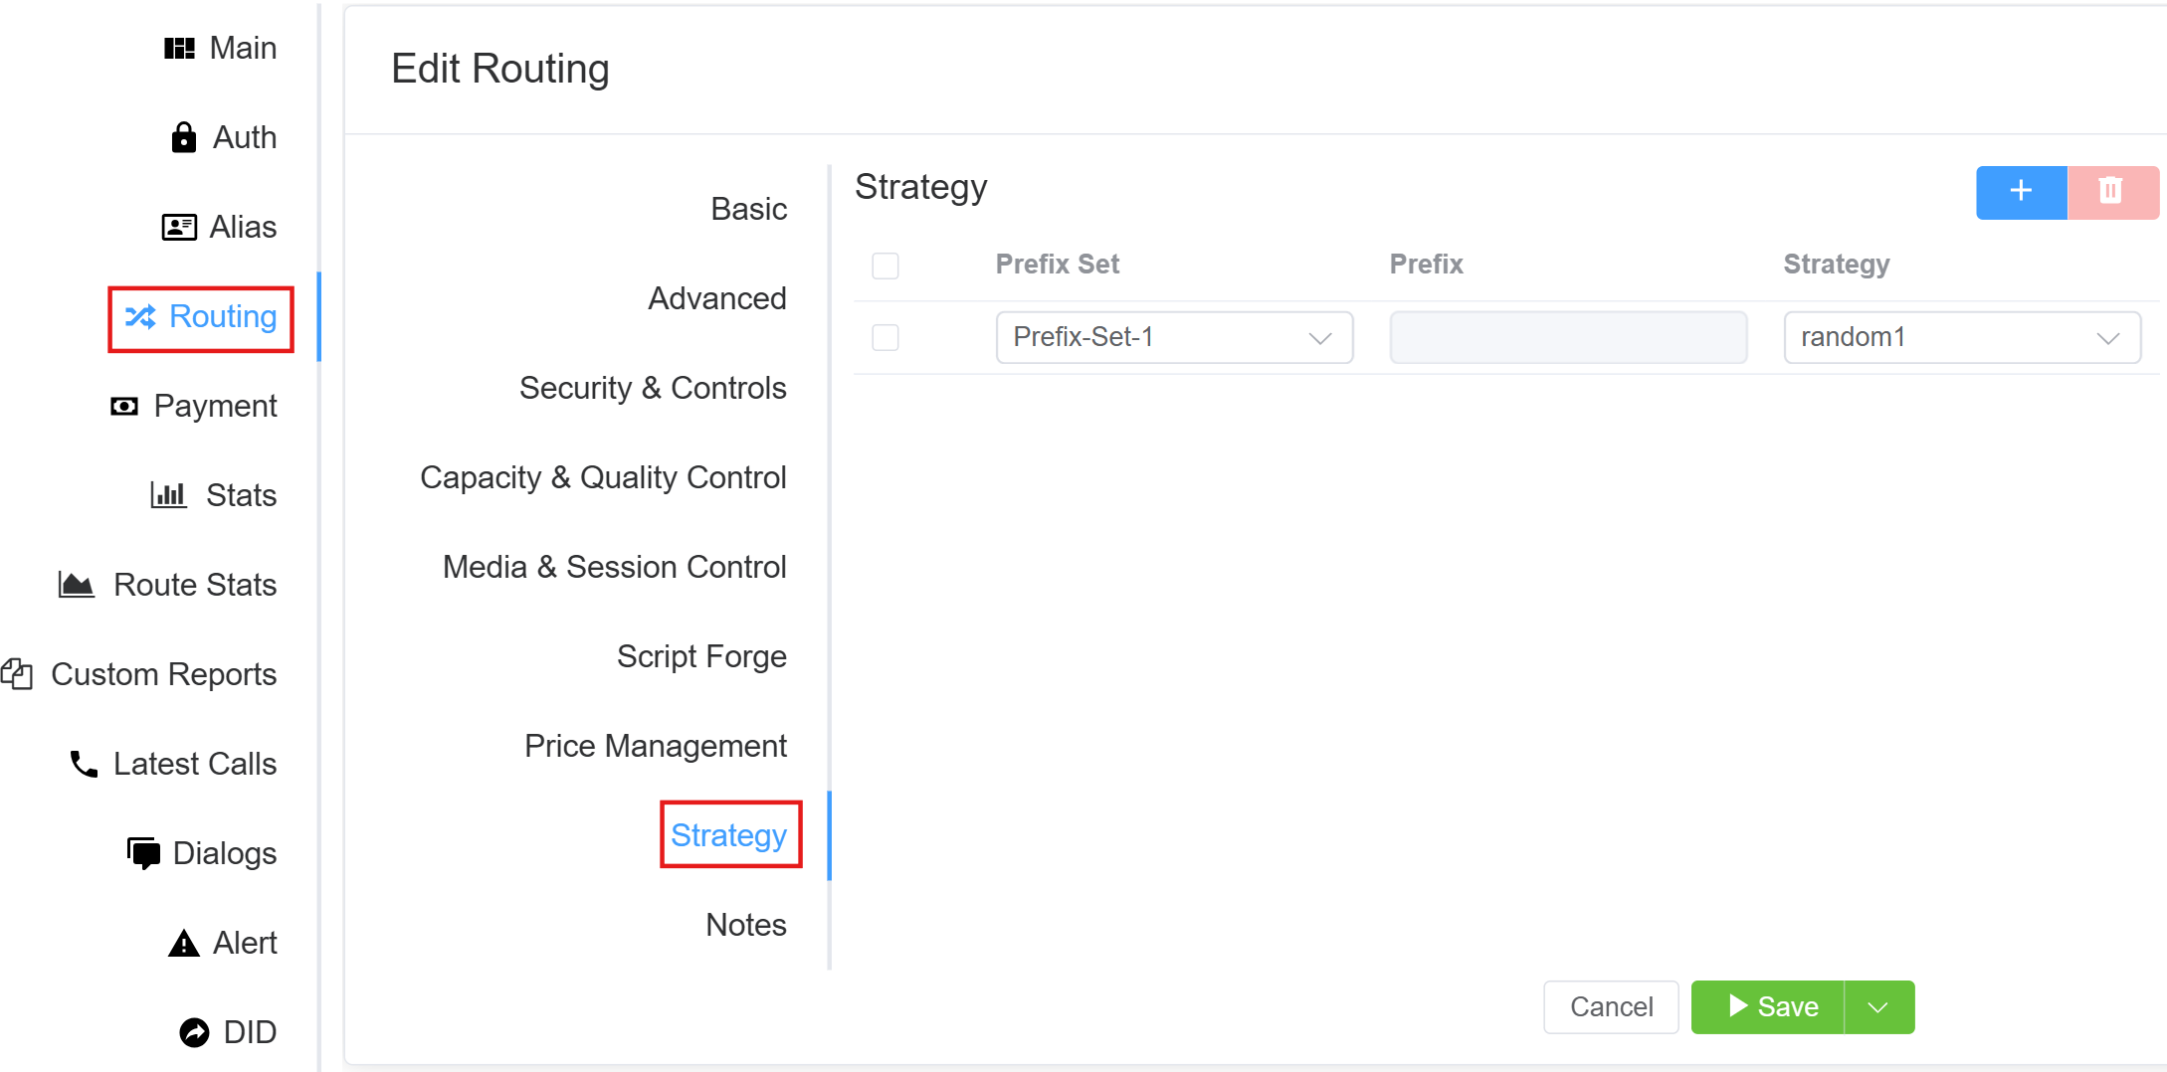The height and width of the screenshot is (1072, 2167).
Task: Click the Auth lock icon
Action: (183, 137)
